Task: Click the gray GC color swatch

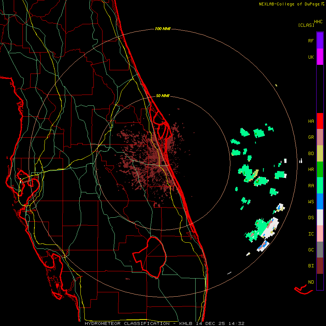Action: [x=320, y=250]
